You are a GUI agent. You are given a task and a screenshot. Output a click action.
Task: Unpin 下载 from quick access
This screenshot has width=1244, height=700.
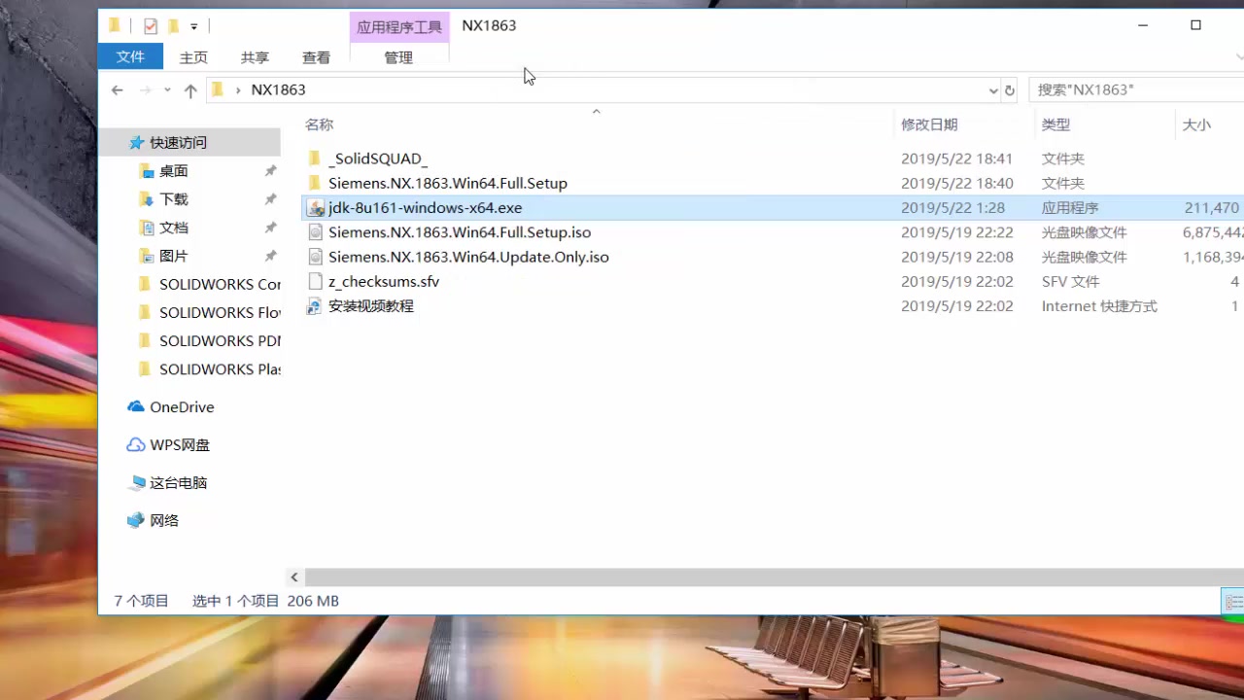coord(272,198)
